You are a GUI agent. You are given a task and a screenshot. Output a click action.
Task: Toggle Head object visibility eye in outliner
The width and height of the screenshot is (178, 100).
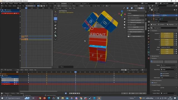click(176, 19)
